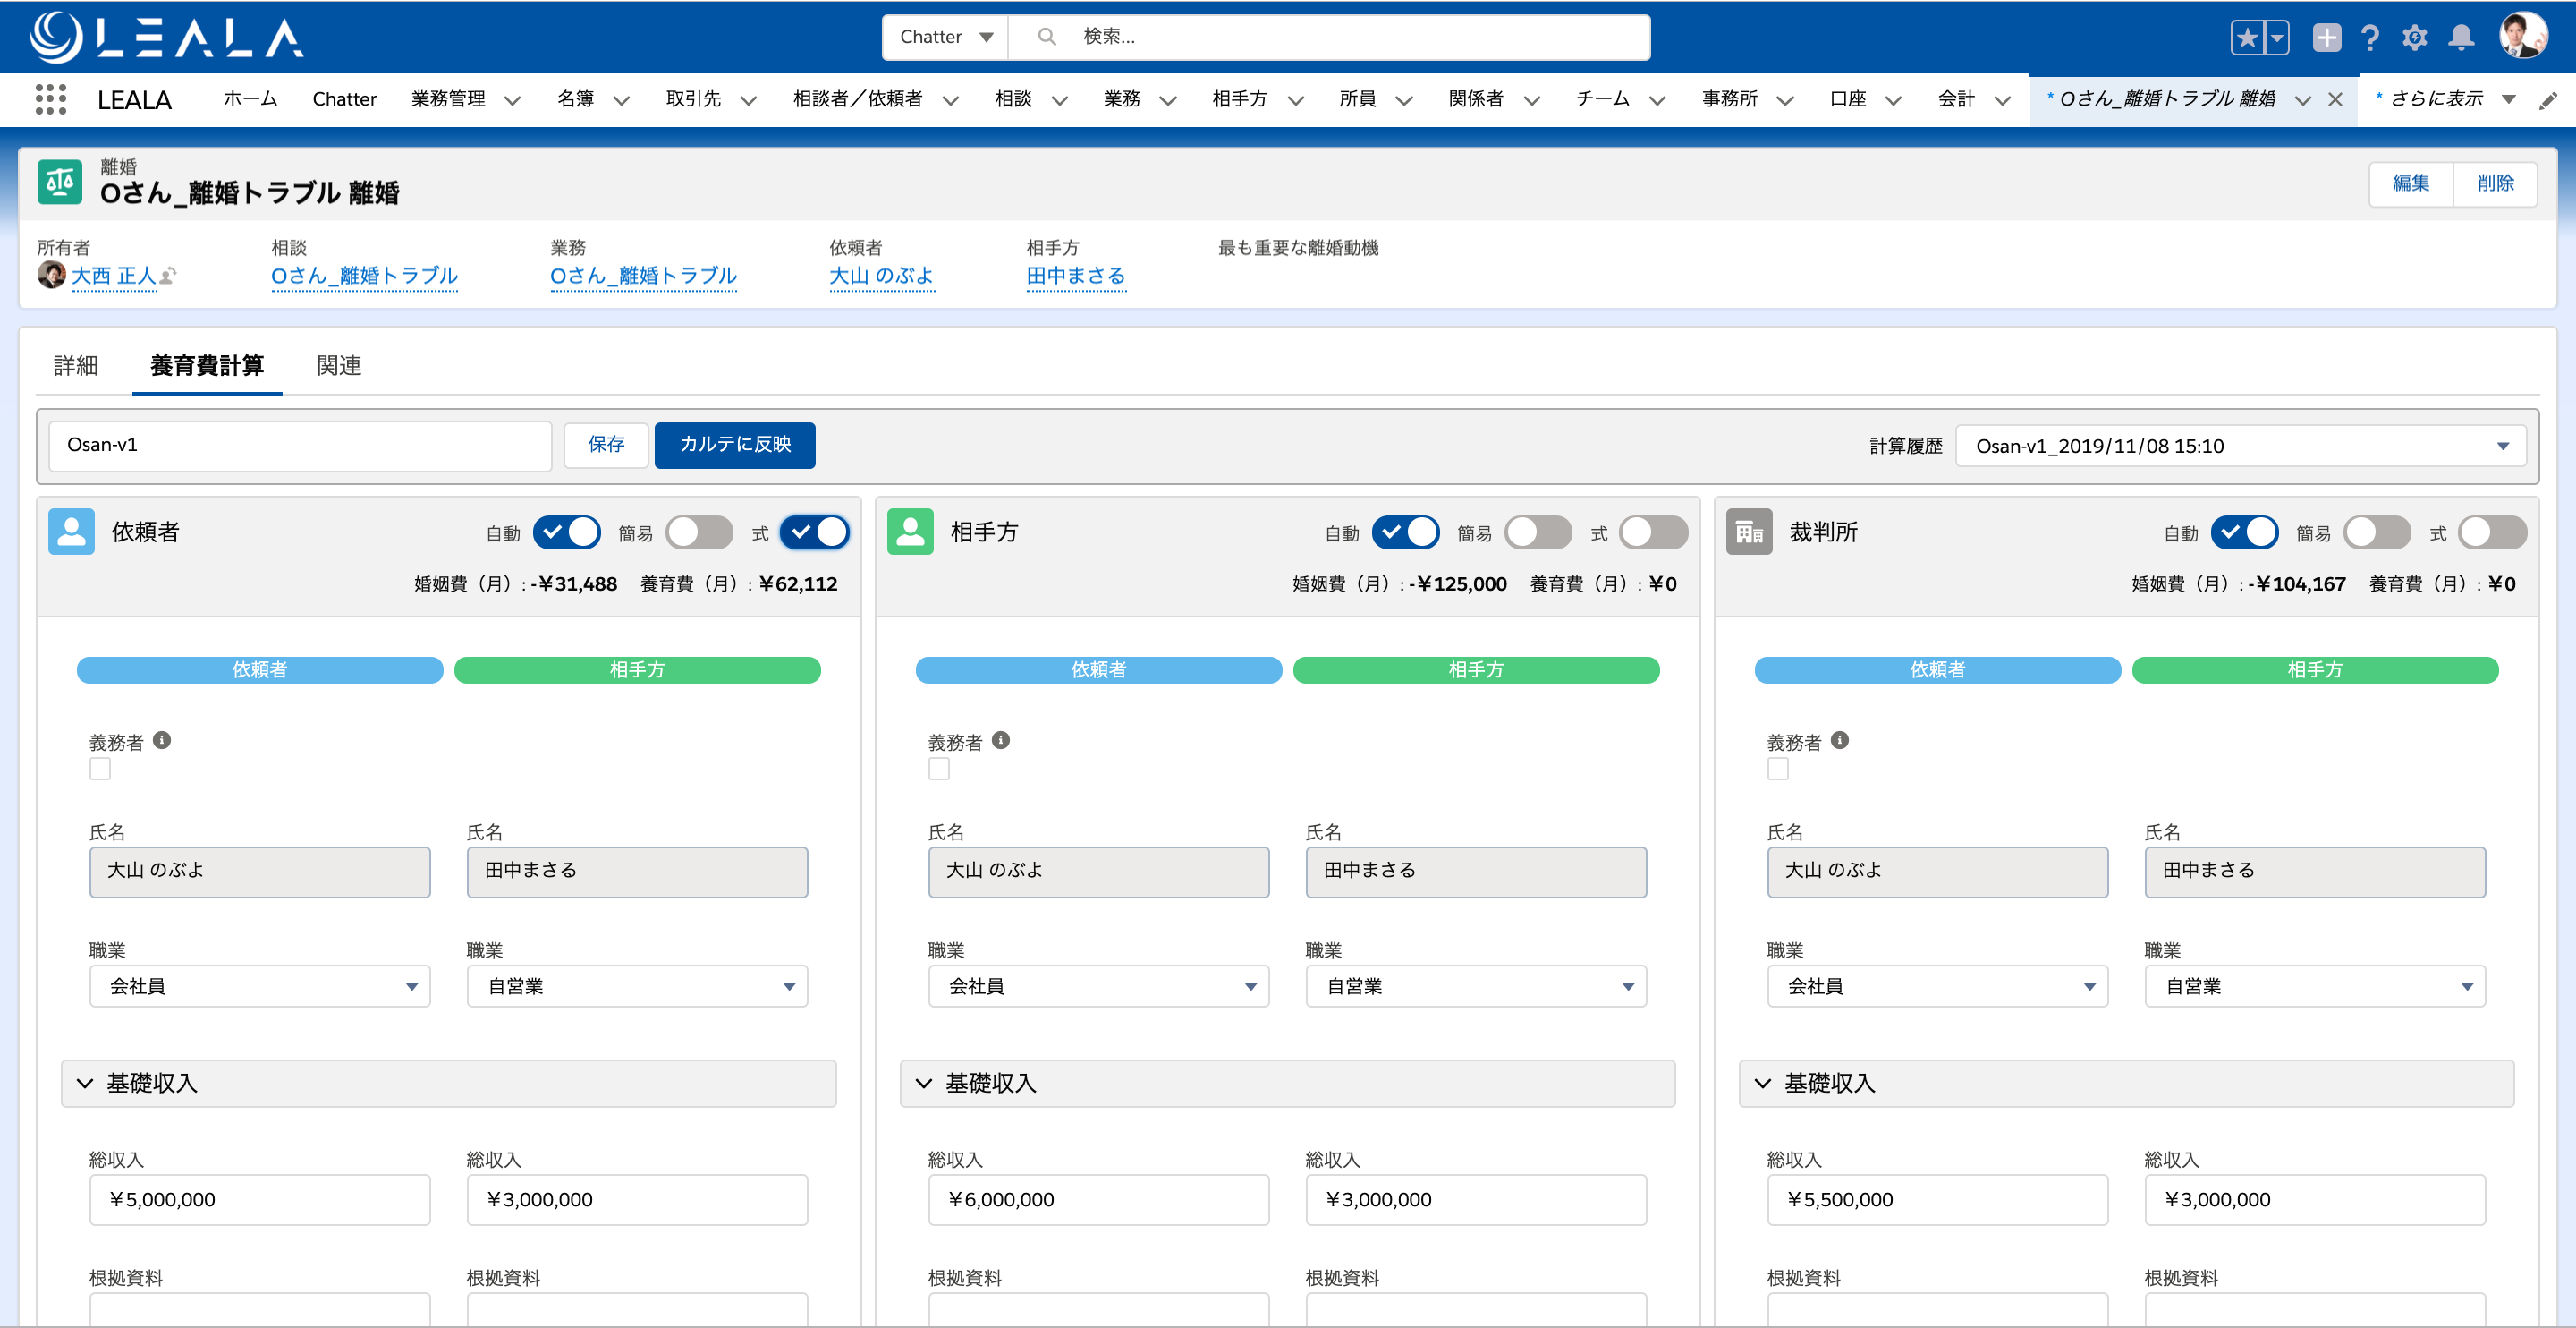Click the global actions plus icon
2576x1328 pixels.
click(2327, 38)
